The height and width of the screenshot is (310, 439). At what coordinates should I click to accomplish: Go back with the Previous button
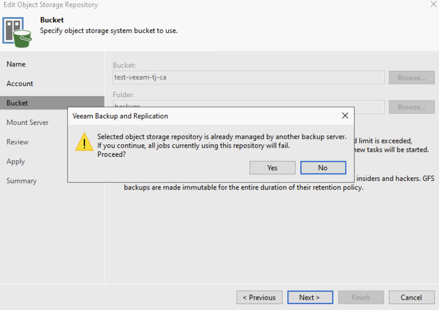coord(259,297)
